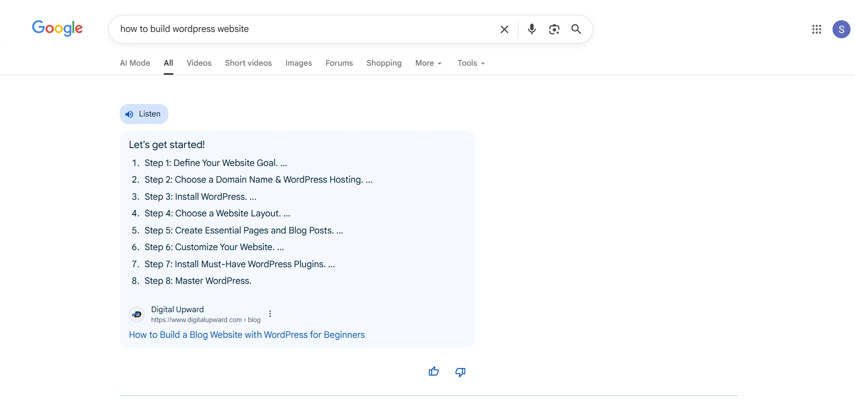This screenshot has height=399, width=855.
Task: Expand the More dropdown
Action: coord(428,63)
